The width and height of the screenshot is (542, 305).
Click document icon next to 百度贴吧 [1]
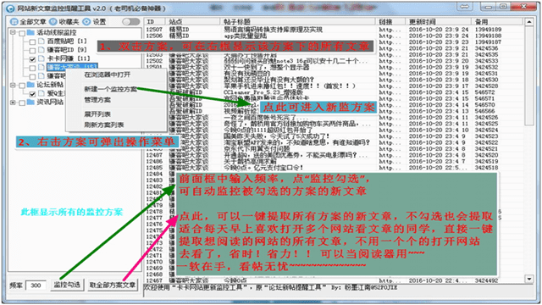click(41, 42)
